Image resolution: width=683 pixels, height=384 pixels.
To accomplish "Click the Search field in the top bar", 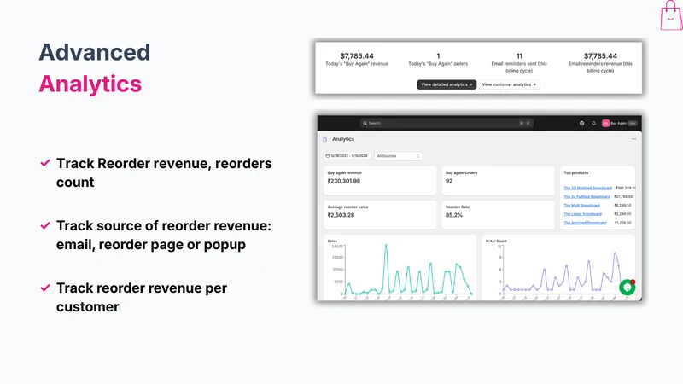I will click(446, 123).
